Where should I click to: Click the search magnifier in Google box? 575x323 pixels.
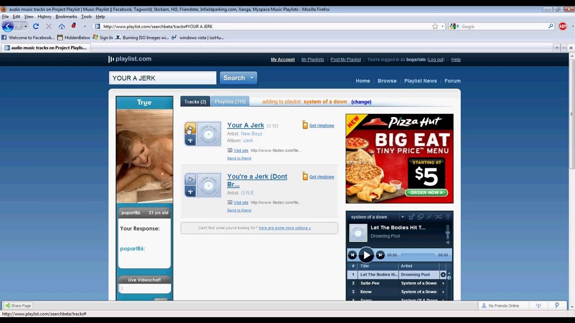[551, 26]
